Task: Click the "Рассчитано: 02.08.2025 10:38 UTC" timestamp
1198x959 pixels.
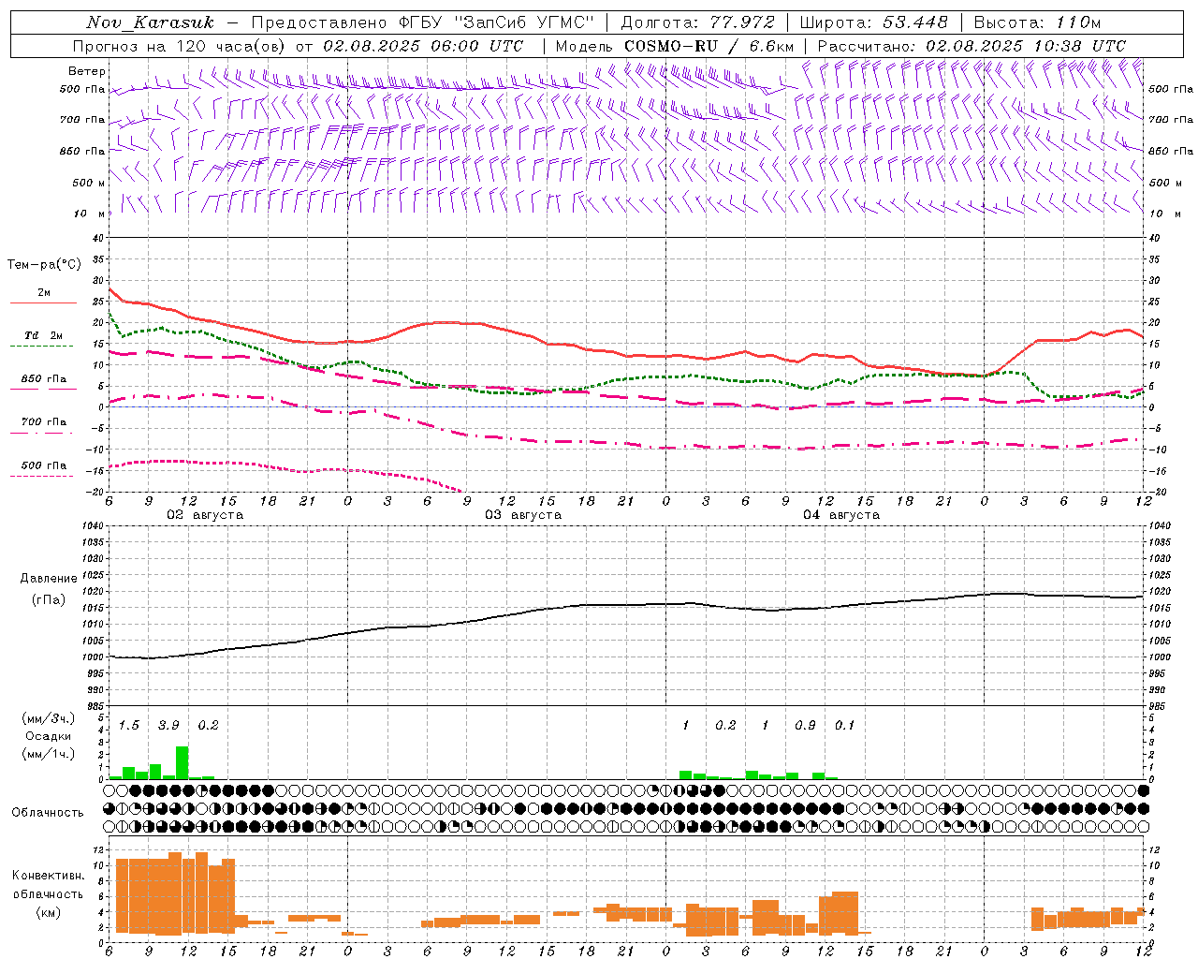Action: 972,46
